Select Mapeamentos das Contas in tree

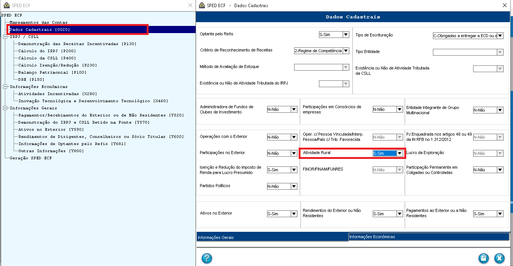coord(39,23)
